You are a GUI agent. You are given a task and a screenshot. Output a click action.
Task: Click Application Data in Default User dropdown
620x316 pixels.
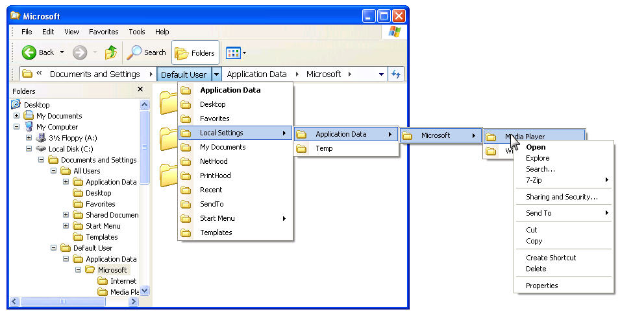point(235,90)
